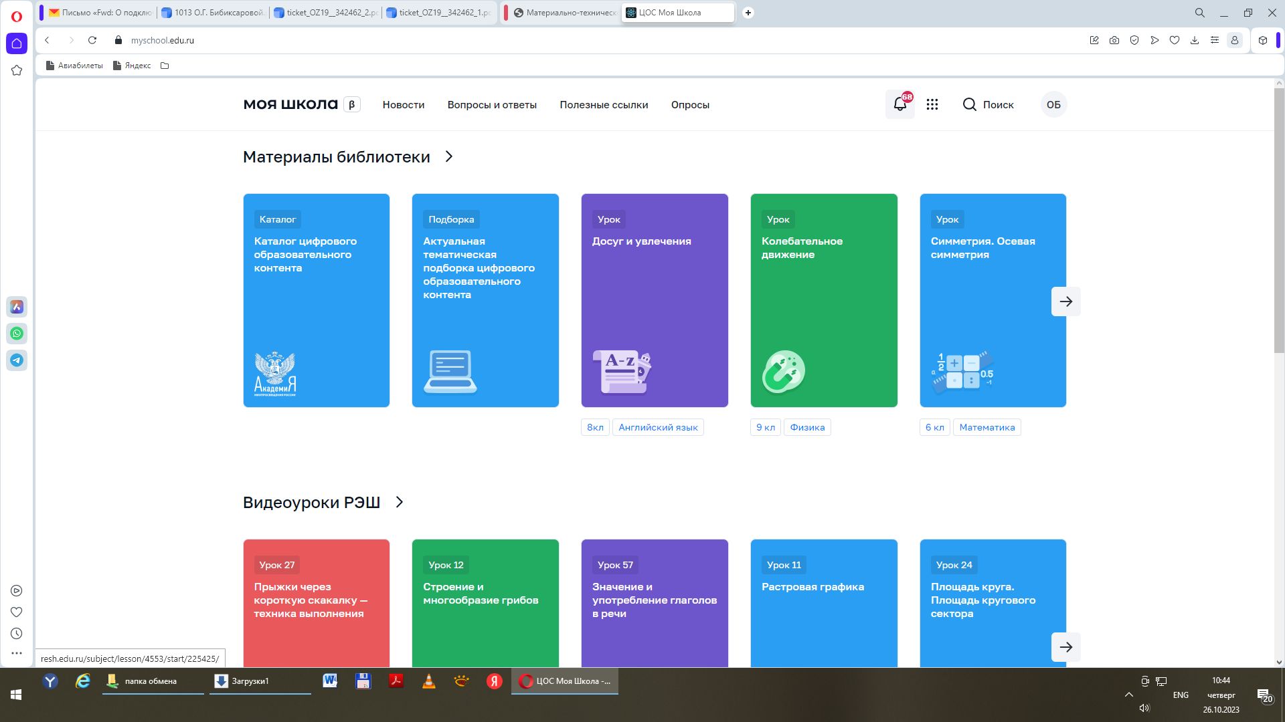Expand the Материалы библиотеки section chevron
1285x722 pixels.
point(449,156)
